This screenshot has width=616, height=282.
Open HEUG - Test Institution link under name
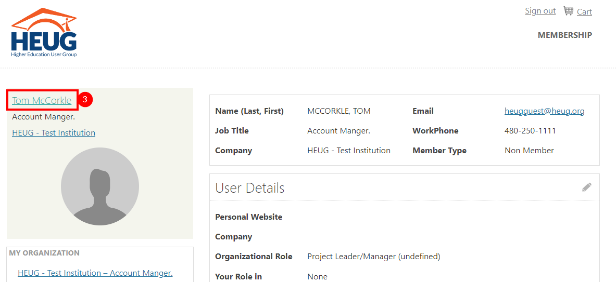pyautogui.click(x=54, y=133)
